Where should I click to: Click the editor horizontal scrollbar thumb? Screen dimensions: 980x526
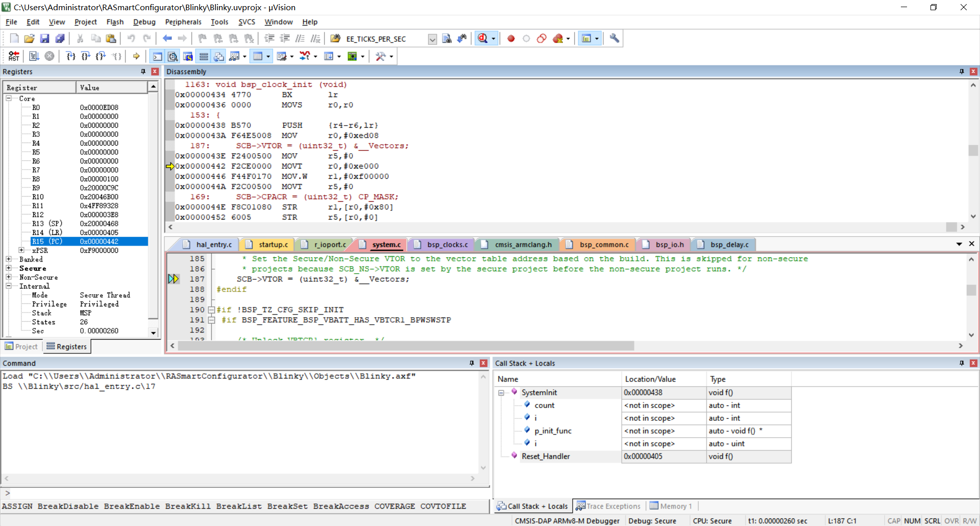(406, 346)
